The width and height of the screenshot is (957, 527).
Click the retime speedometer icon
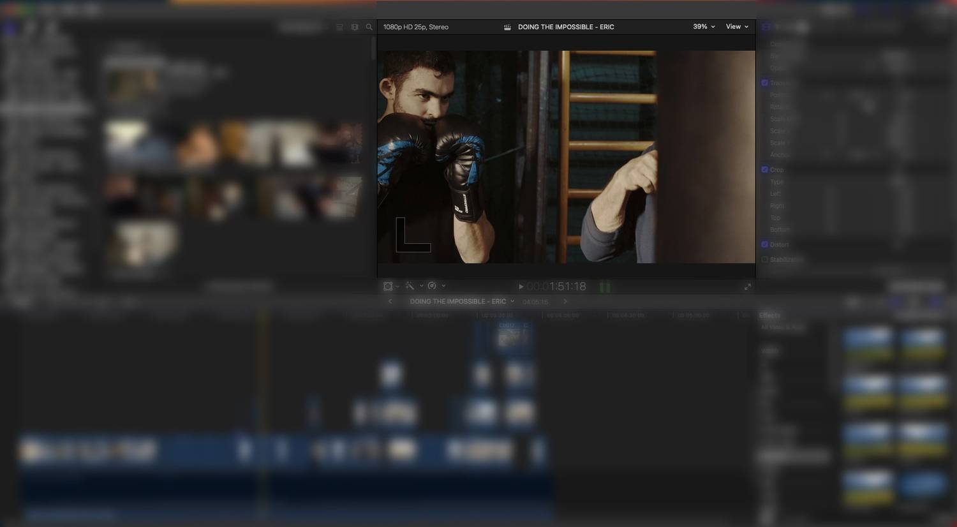click(x=432, y=286)
